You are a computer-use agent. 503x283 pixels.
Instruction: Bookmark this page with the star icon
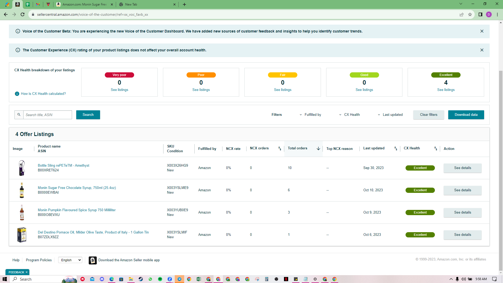click(470, 14)
